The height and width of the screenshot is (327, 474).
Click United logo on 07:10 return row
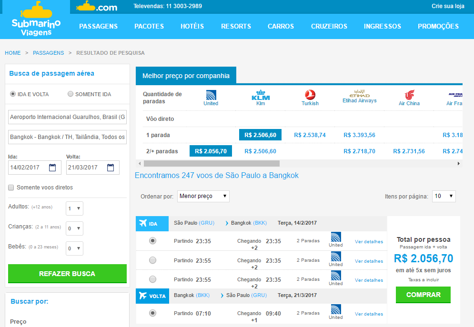[336, 309]
